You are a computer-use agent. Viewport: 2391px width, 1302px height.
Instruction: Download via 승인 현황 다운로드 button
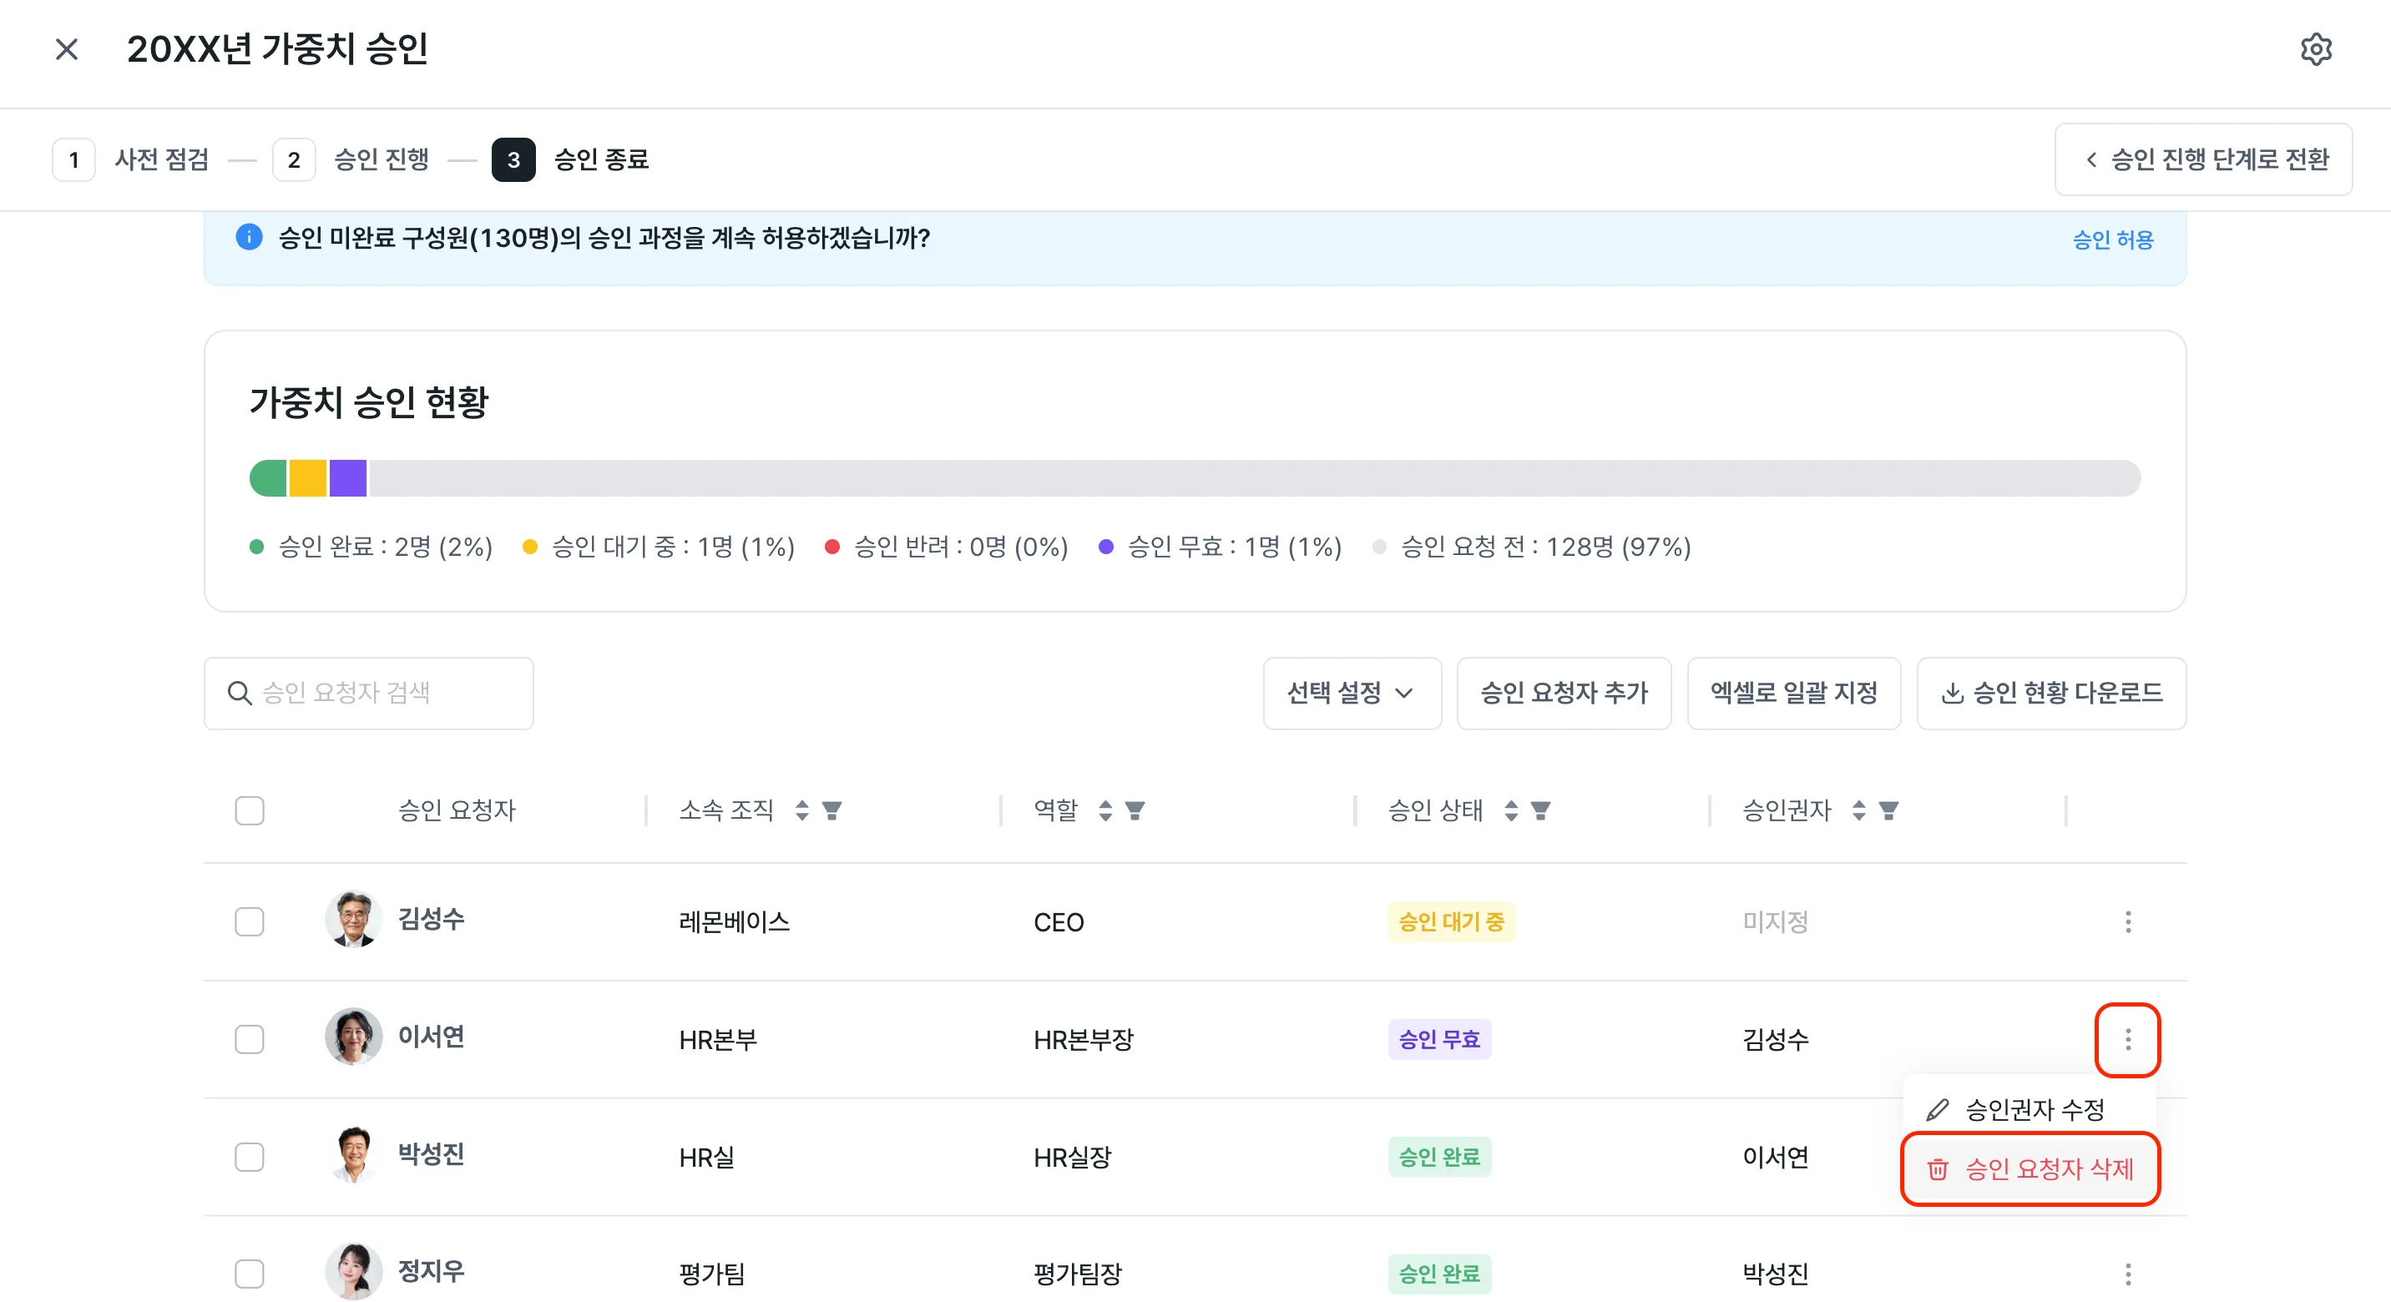click(x=2051, y=694)
